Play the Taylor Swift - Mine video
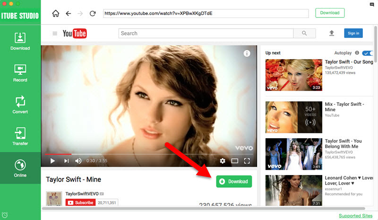 click(52, 161)
